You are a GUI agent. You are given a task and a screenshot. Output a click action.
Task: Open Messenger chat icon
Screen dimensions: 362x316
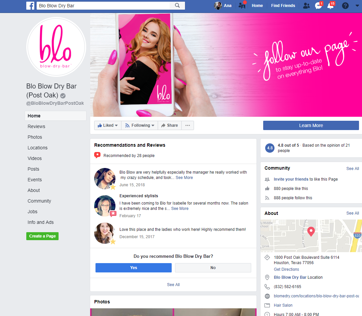pyautogui.click(x=319, y=6)
